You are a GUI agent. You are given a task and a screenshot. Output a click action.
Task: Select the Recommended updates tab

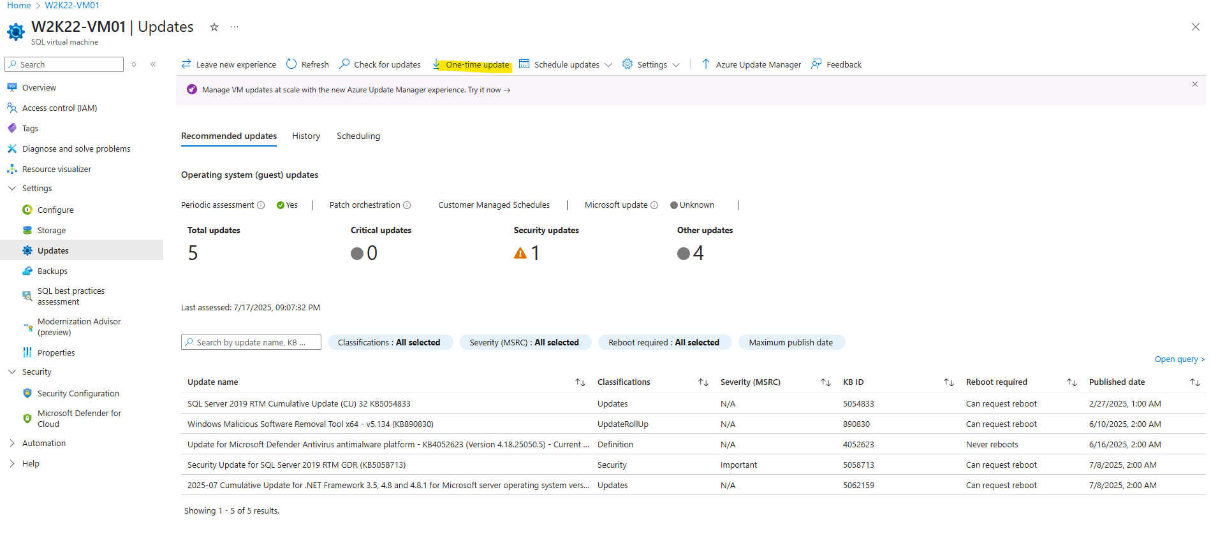[229, 136]
